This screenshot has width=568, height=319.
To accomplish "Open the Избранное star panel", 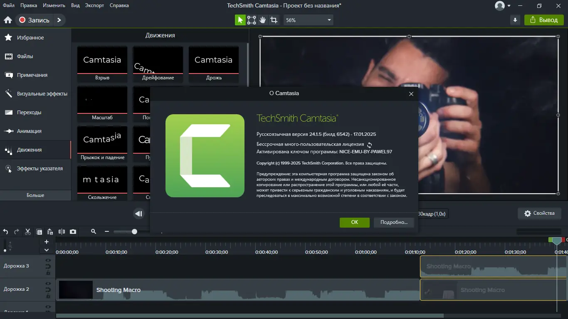I will (x=35, y=38).
